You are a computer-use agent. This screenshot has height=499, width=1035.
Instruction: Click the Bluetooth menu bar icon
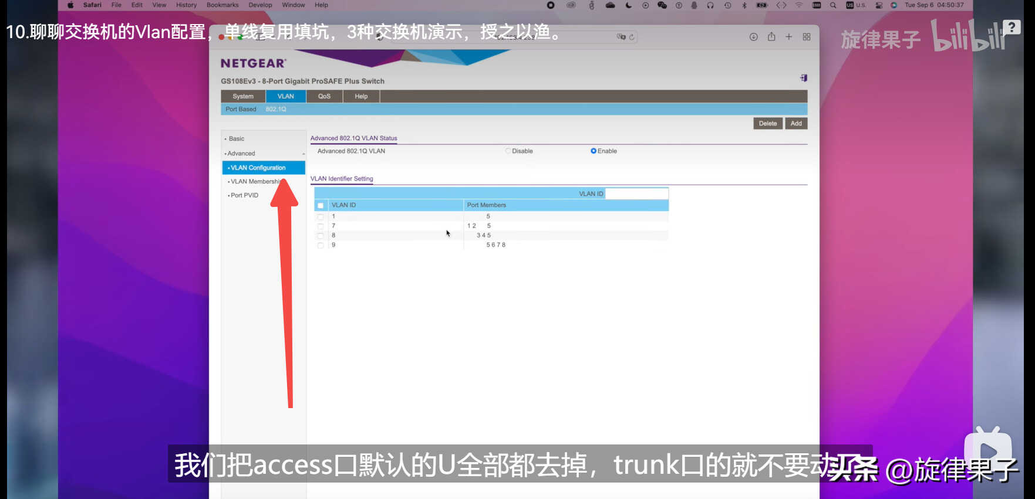[x=744, y=5]
